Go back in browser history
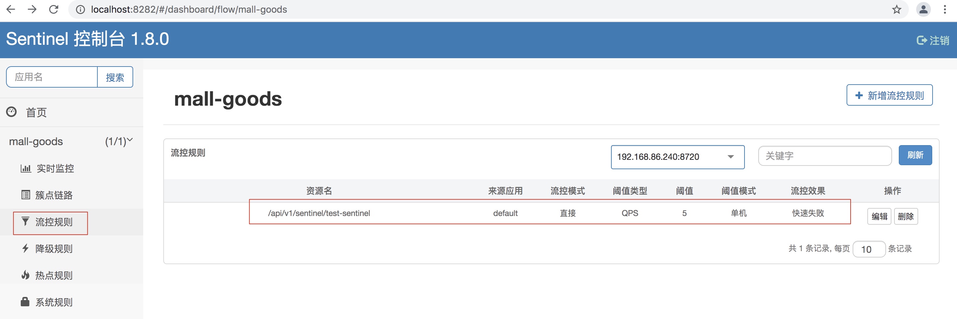Viewport: 957px width, 319px height. click(11, 9)
